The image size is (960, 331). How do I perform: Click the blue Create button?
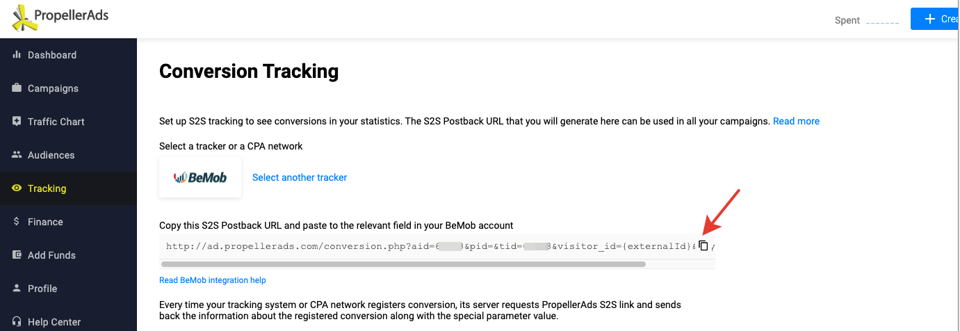point(935,19)
